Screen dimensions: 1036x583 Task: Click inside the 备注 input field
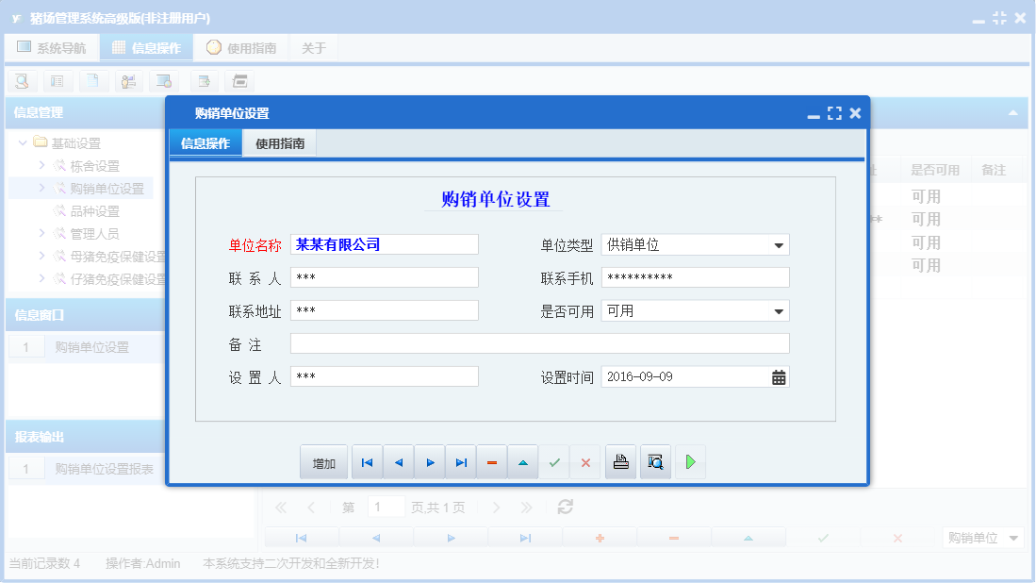coord(539,342)
